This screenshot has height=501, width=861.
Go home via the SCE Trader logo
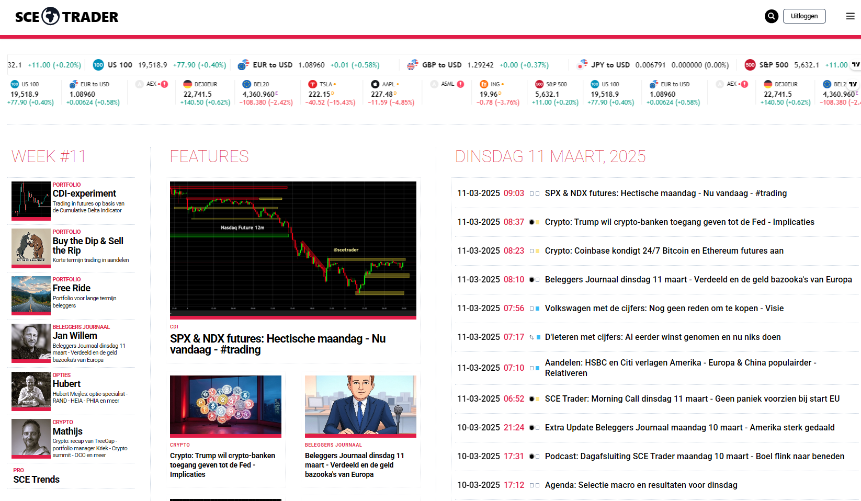pyautogui.click(x=67, y=17)
